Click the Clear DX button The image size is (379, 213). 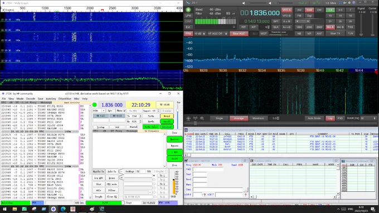coord(111,197)
